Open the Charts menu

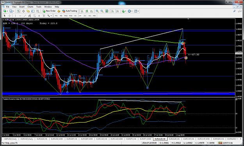coord(30,7)
